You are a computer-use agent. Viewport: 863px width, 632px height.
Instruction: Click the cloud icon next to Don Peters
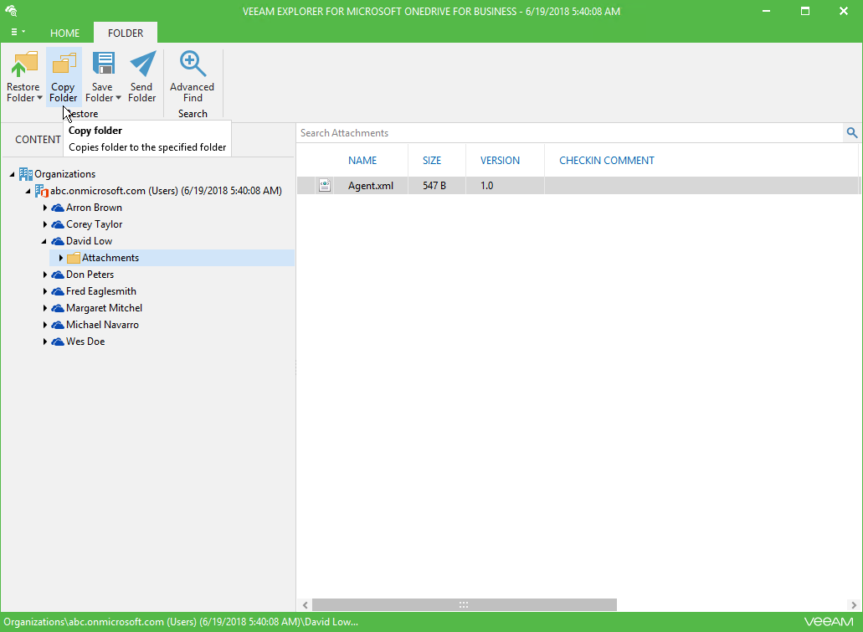(58, 275)
